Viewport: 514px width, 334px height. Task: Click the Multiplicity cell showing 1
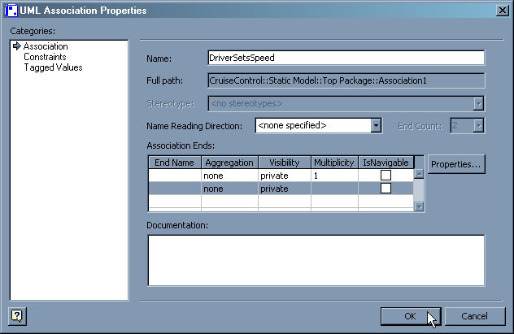point(334,176)
